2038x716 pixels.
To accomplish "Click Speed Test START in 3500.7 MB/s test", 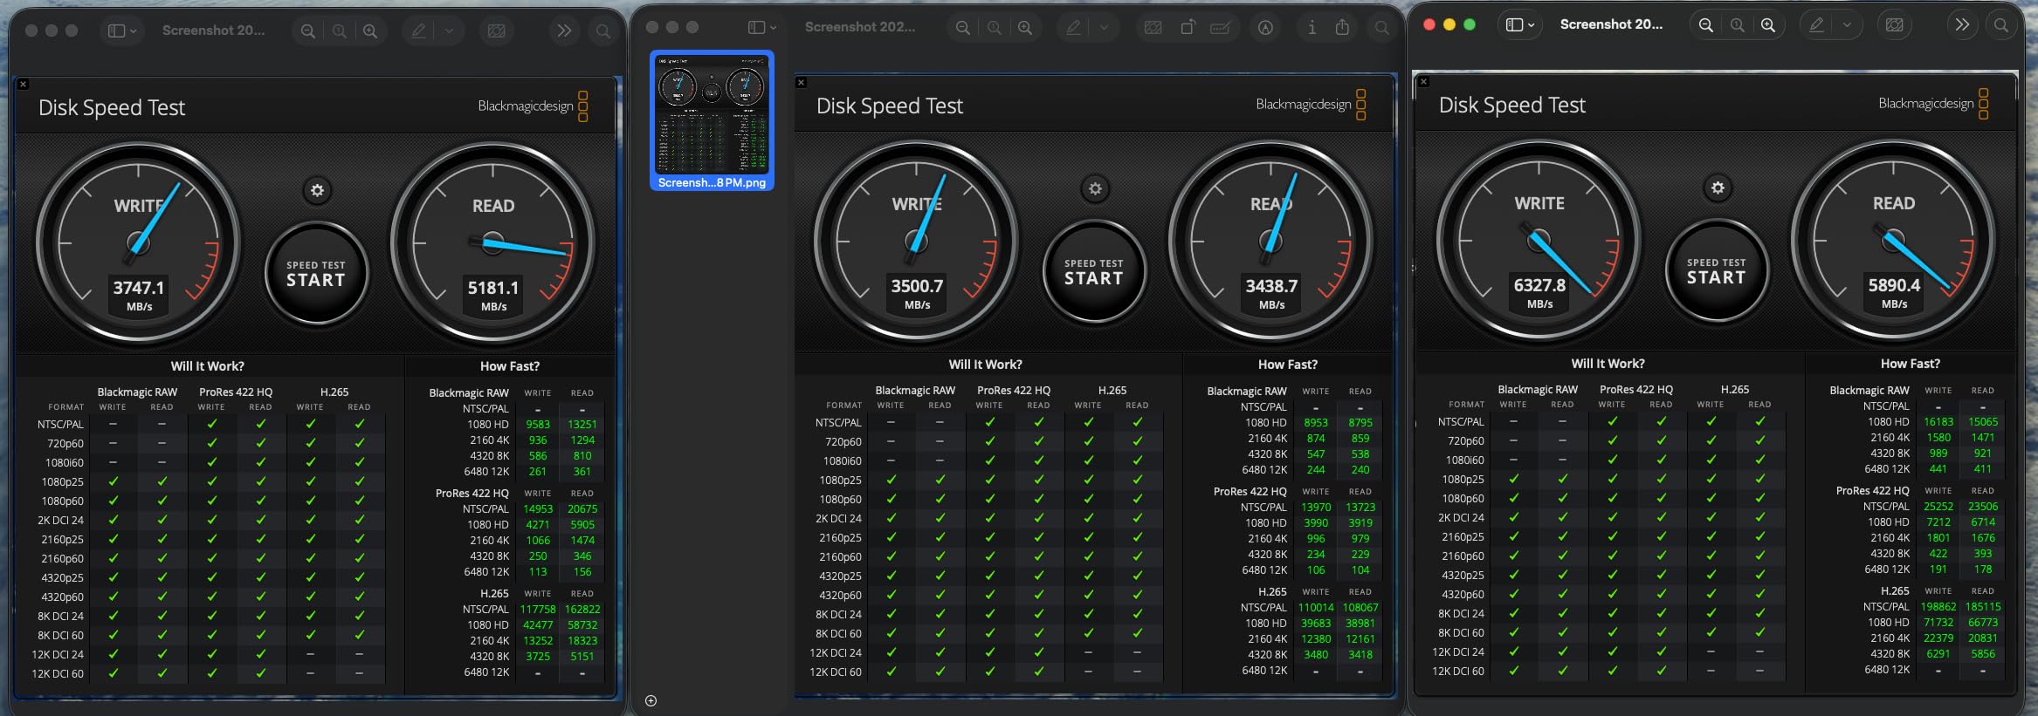I will pos(1094,273).
